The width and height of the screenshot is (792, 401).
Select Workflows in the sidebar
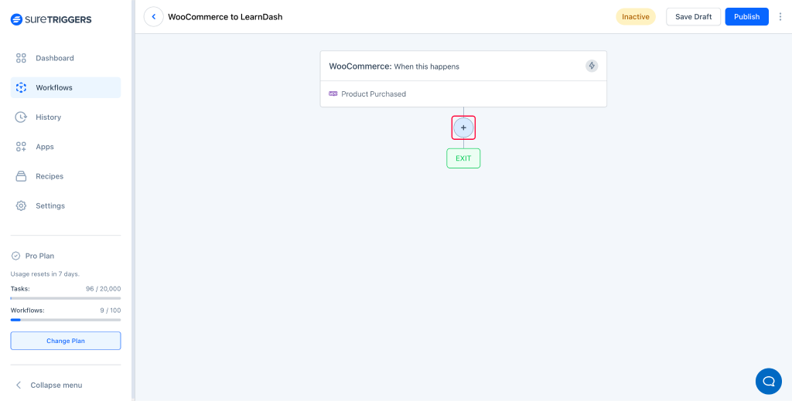point(66,88)
